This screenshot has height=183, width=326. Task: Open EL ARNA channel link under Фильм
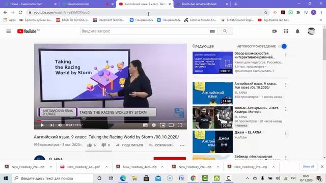pyautogui.click(x=241, y=117)
